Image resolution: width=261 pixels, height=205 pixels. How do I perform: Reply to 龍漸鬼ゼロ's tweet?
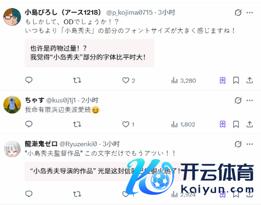click(29, 194)
